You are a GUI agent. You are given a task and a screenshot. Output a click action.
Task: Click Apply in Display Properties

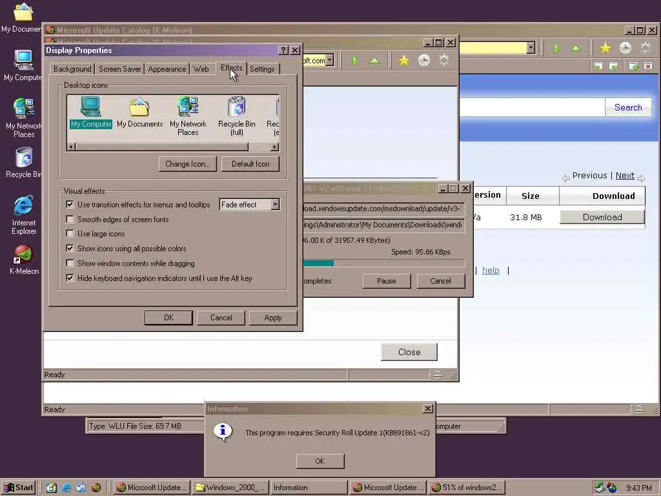273,318
